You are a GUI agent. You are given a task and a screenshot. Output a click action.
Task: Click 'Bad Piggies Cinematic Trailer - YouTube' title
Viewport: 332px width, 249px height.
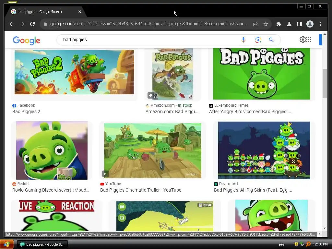point(141,190)
